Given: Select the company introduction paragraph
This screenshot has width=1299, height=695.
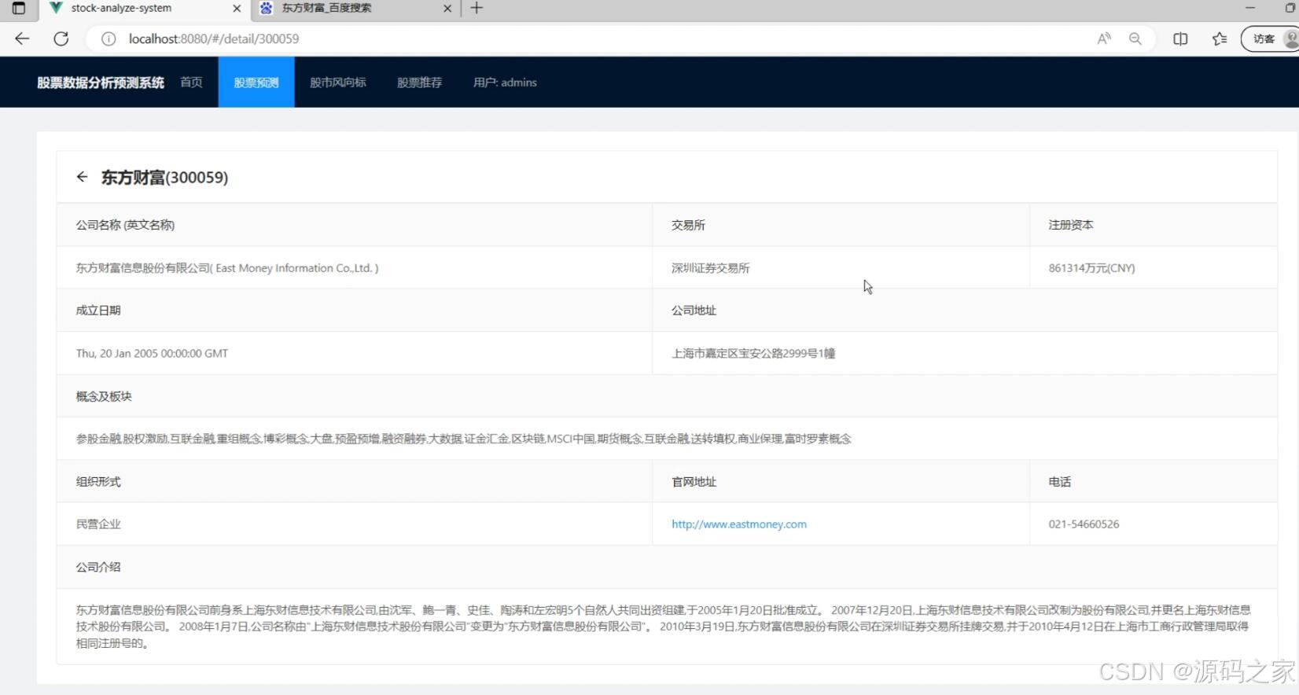Looking at the screenshot, I should (663, 627).
